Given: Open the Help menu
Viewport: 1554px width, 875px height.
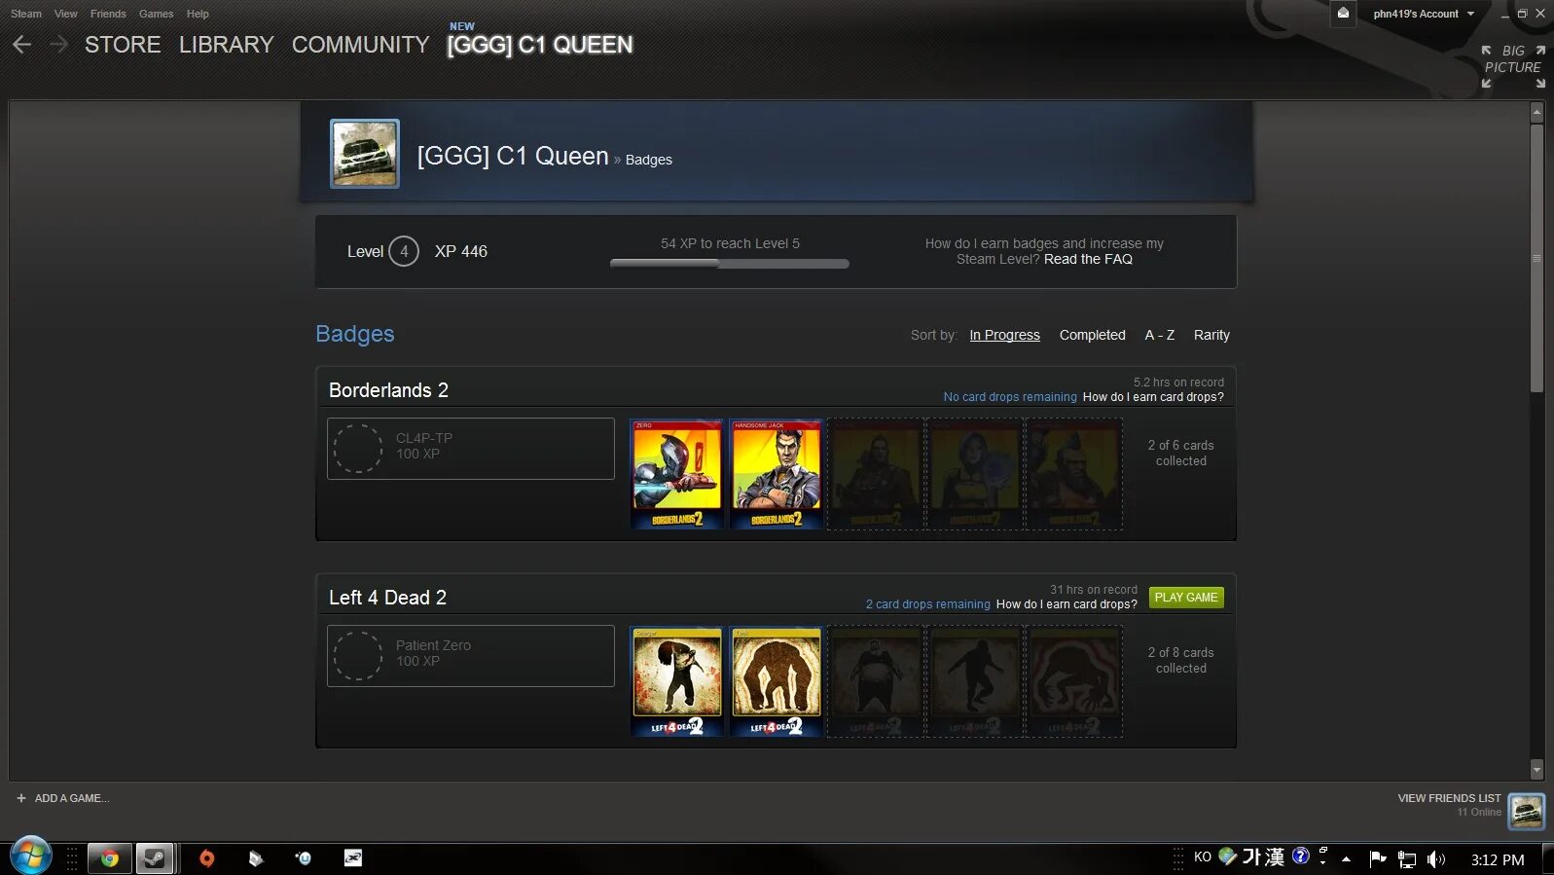Looking at the screenshot, I should point(198,14).
